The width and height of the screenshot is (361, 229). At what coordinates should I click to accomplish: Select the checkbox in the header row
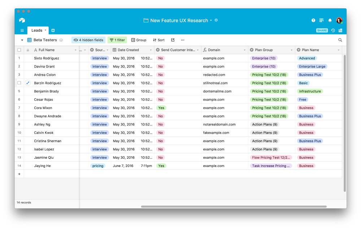(x=19, y=50)
